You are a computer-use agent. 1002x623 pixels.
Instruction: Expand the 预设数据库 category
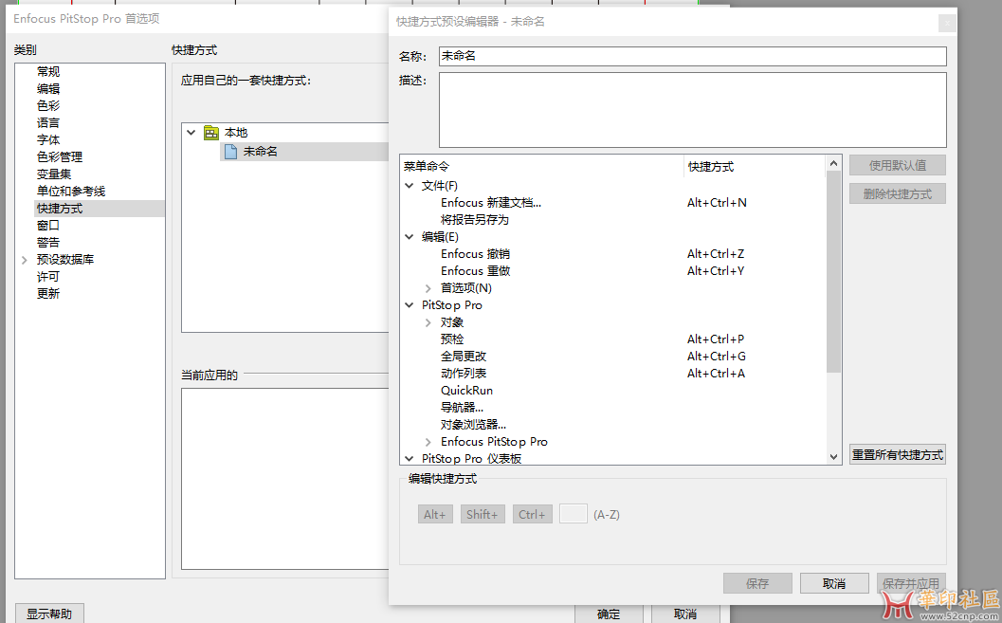click(x=25, y=260)
